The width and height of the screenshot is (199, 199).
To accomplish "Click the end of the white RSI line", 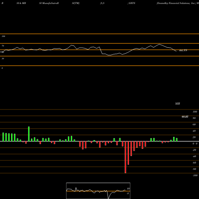I will pos(176,51).
